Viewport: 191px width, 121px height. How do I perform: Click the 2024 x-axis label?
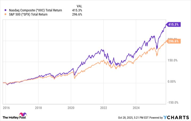click(136, 108)
